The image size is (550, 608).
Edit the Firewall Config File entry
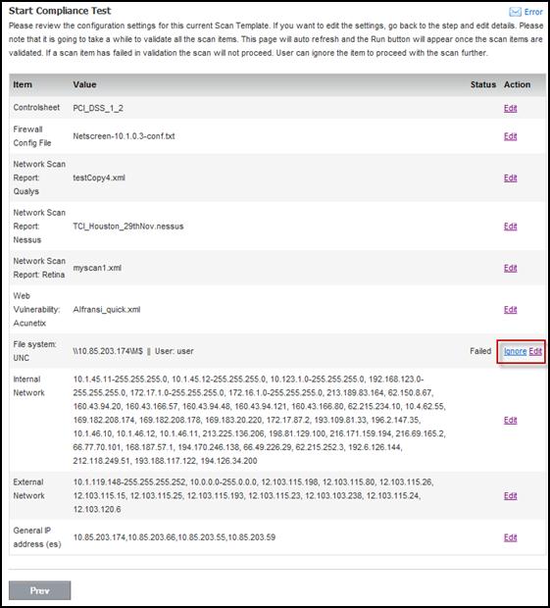[510, 136]
